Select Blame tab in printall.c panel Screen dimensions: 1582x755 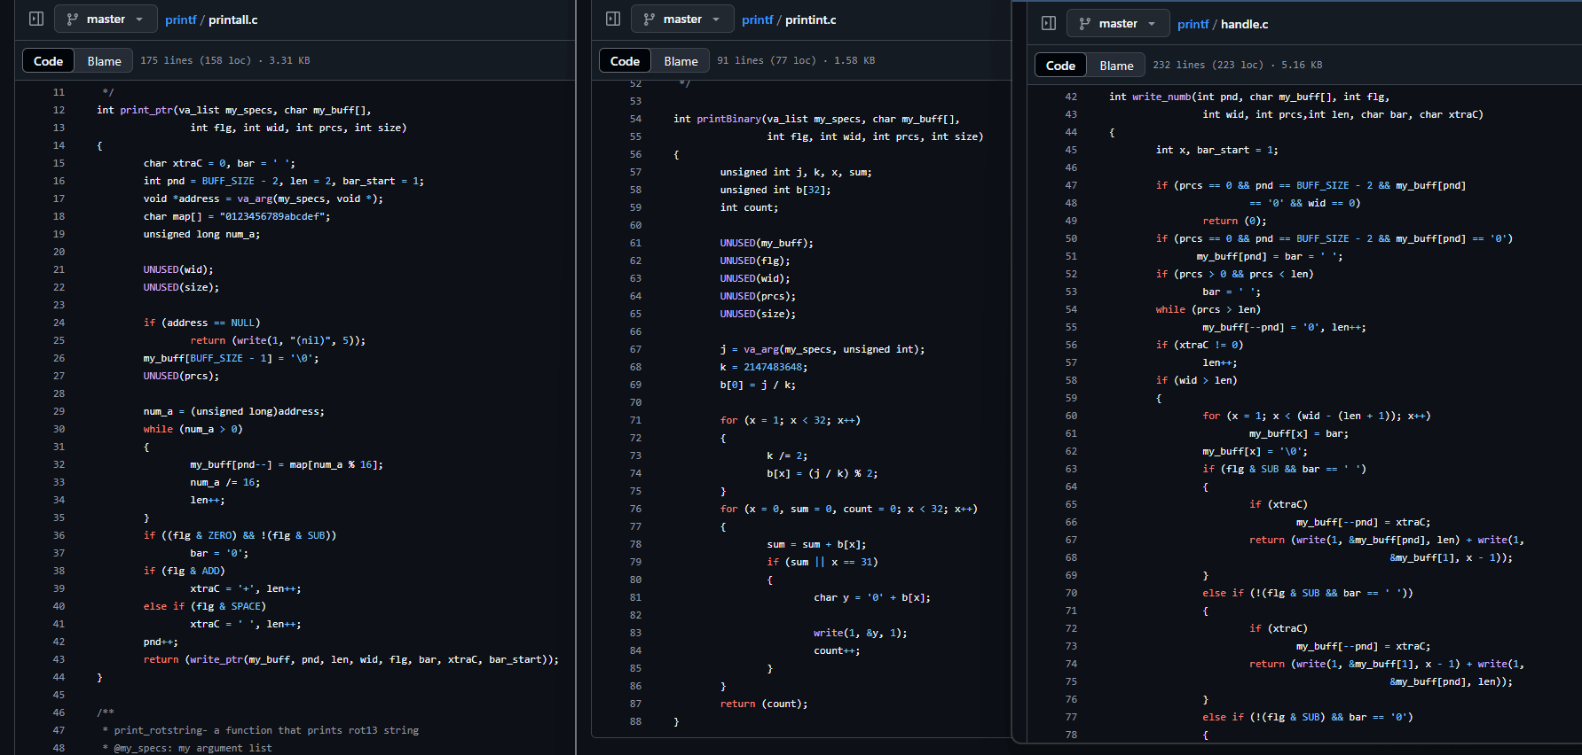[x=104, y=61]
